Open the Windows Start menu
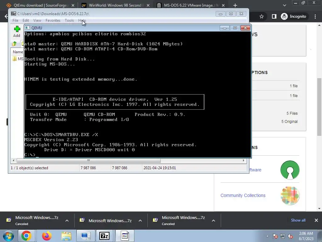Image resolution: width=322 pixels, height=242 pixels. tap(8, 236)
